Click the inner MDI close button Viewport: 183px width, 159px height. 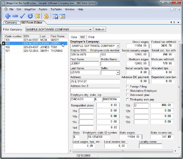[179, 9]
